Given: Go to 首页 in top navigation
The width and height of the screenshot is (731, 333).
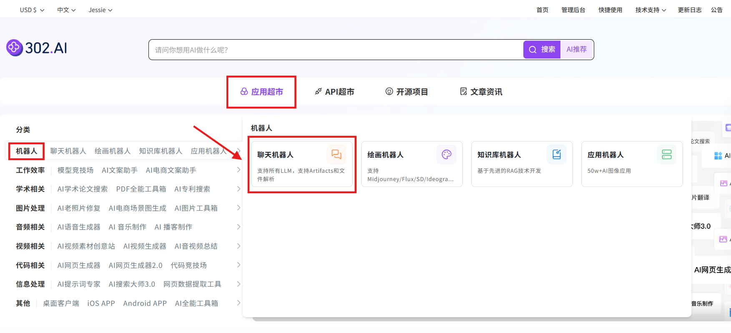Looking at the screenshot, I should tap(543, 10).
